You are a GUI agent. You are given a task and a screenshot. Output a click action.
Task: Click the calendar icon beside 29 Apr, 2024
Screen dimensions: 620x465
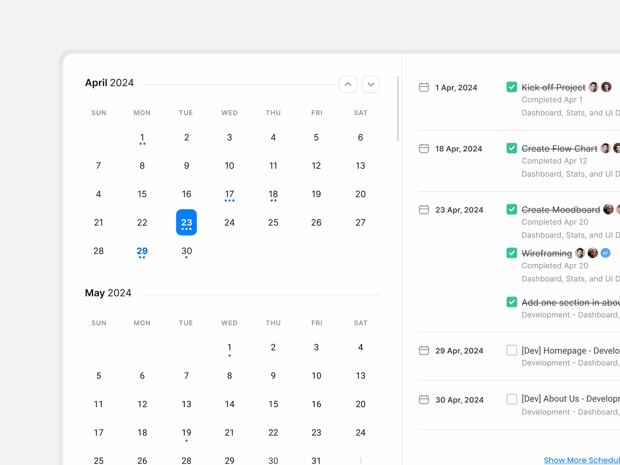(x=424, y=350)
